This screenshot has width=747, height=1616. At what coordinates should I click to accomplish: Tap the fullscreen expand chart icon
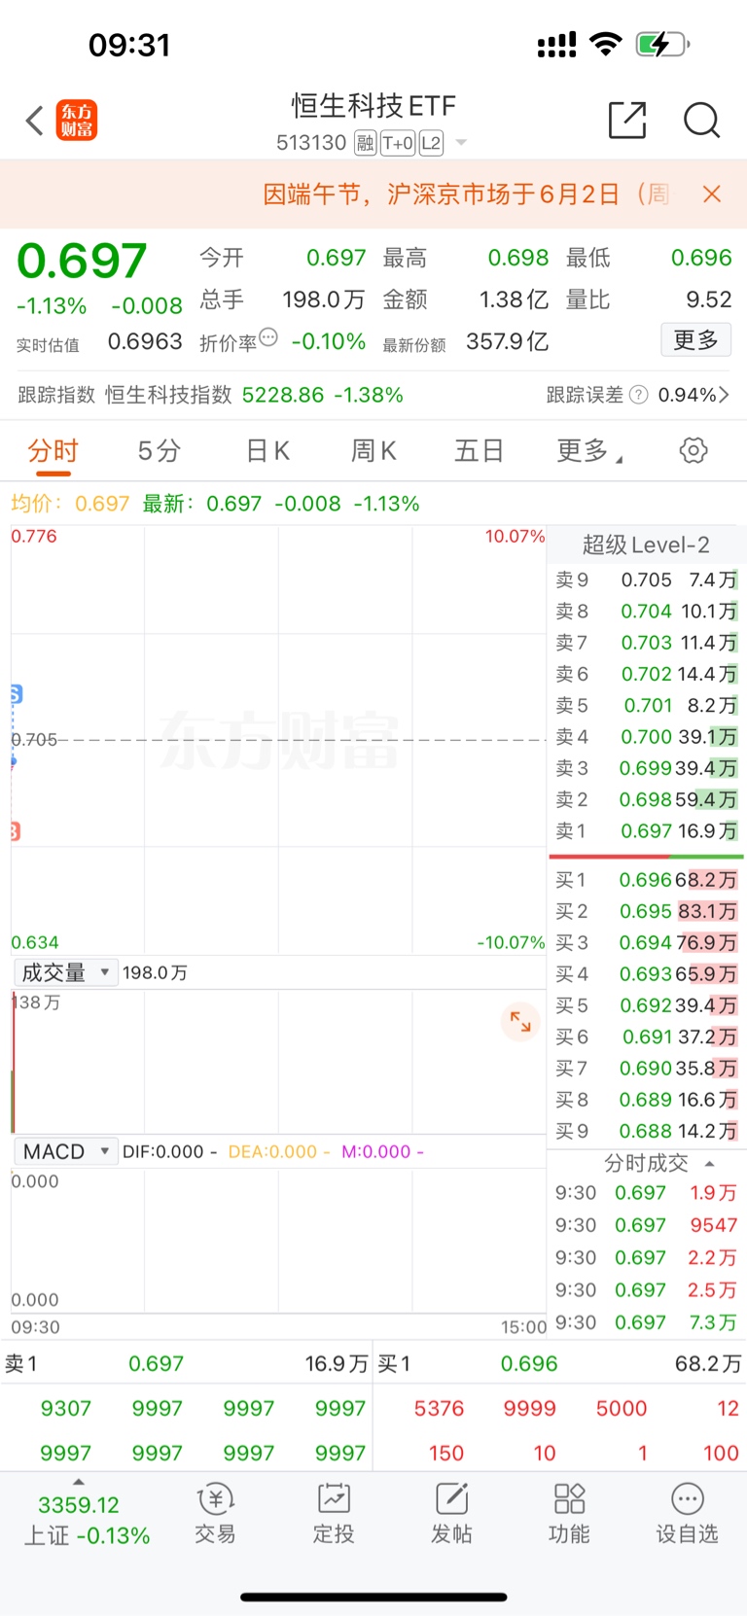(x=520, y=1022)
